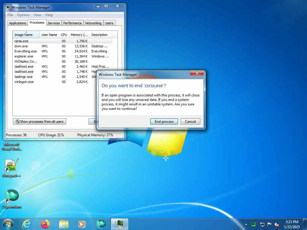Launch Internet Explorer from the taskbar

click(x=27, y=224)
